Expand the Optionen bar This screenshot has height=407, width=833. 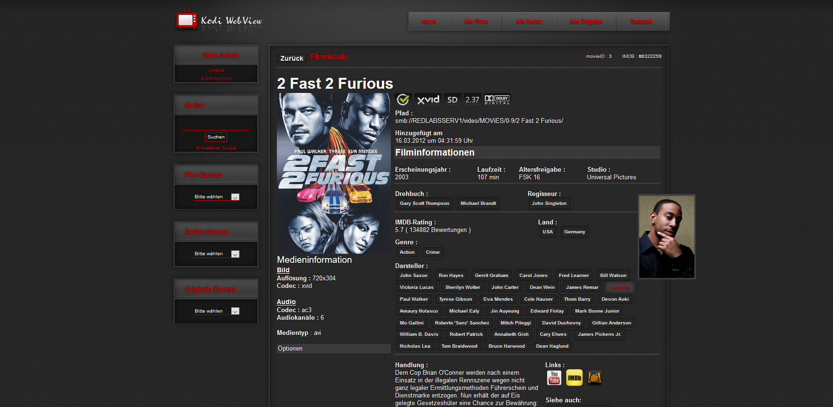click(x=333, y=349)
